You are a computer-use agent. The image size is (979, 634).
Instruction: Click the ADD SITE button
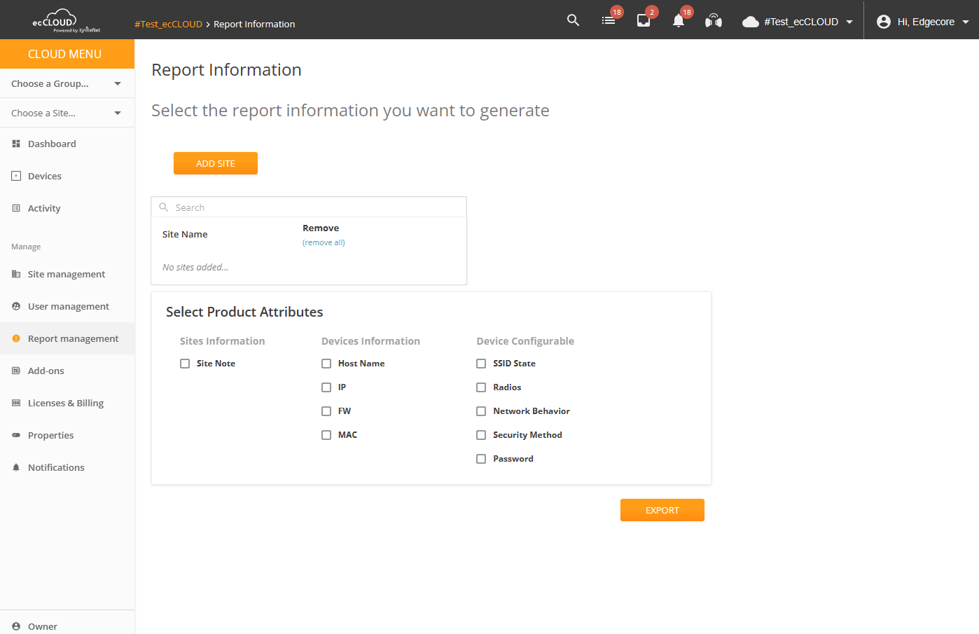215,163
